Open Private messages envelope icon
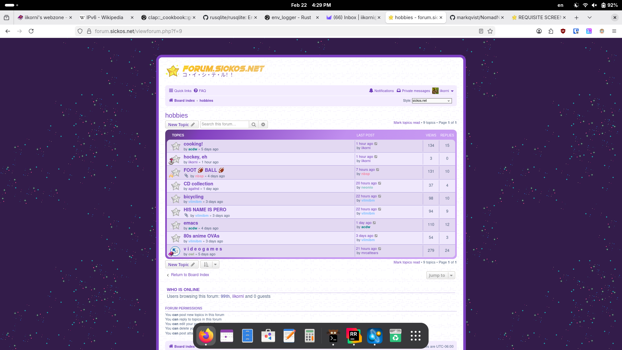This screenshot has width=622, height=350. coord(399,91)
